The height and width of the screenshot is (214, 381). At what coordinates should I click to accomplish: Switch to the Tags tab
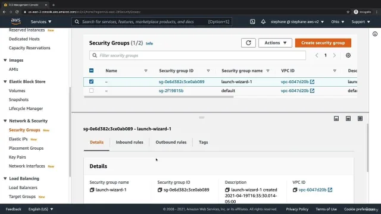(x=204, y=143)
